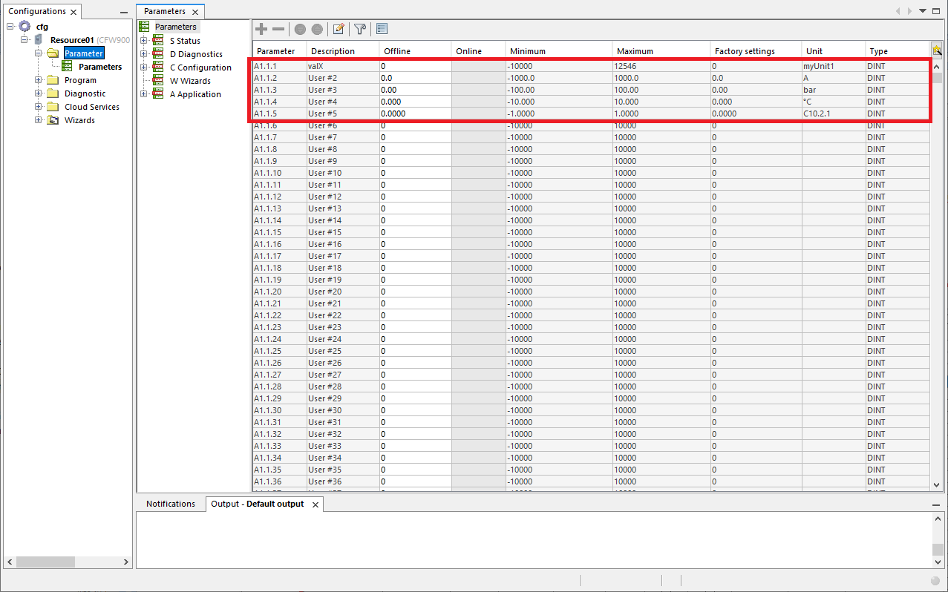Select the W Wizards group
The width and height of the screenshot is (948, 592).
189,80
